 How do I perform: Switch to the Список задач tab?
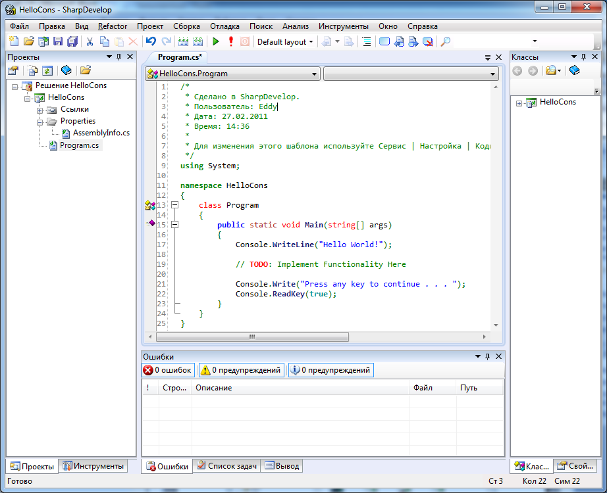pos(227,466)
